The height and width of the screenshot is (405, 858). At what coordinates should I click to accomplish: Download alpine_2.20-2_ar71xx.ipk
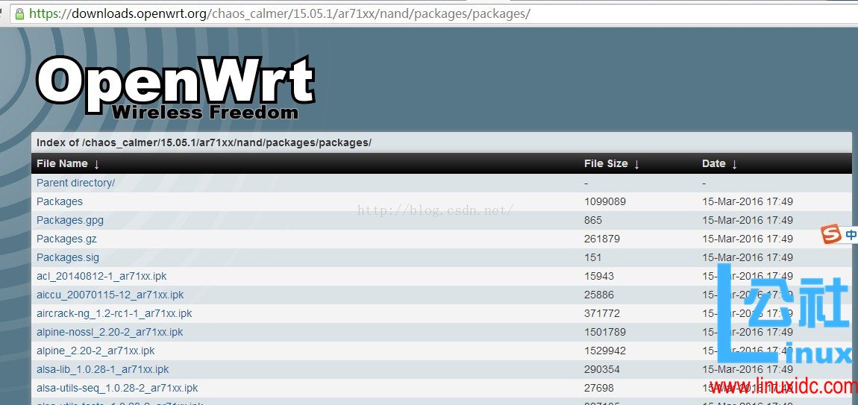pos(95,351)
